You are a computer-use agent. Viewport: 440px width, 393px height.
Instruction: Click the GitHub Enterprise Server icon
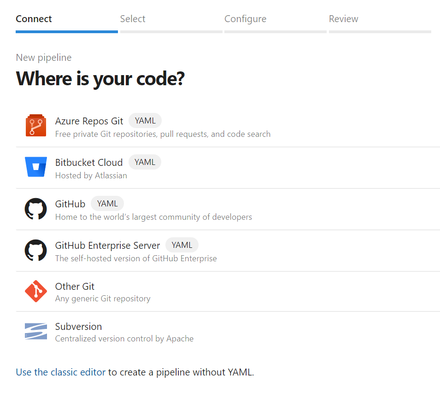36,250
